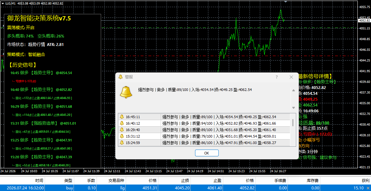Click the current price tag 4052.82 on the price axis
The width and height of the screenshot is (371, 191).
coord(365,21)
